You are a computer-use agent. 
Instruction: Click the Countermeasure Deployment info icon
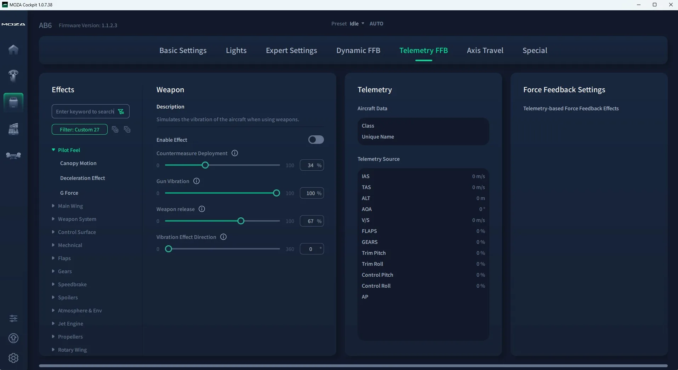tap(235, 153)
